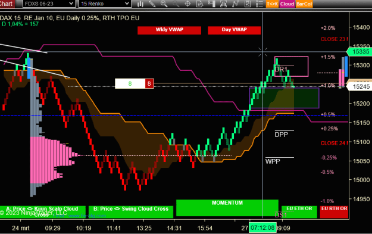Click the -1.0% level label
Viewport: 372px width, 234px height.
tap(327, 201)
